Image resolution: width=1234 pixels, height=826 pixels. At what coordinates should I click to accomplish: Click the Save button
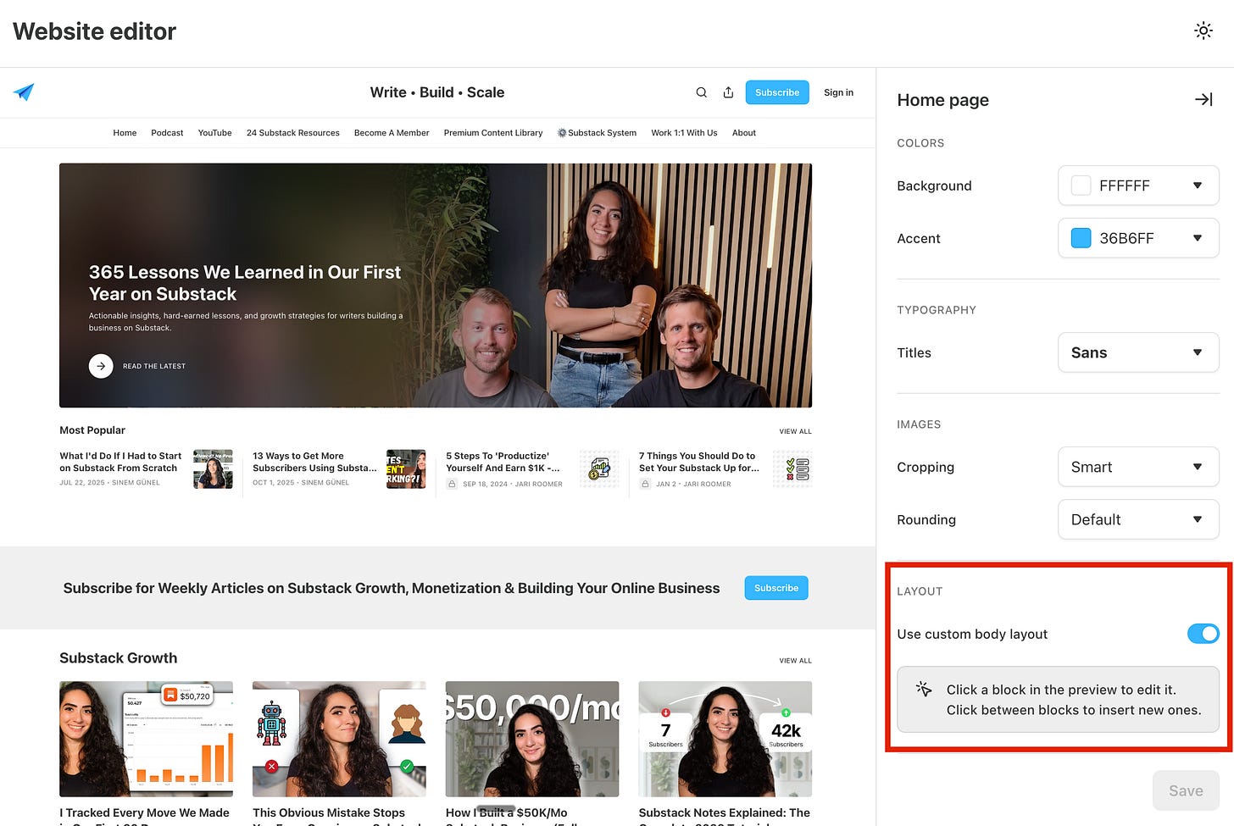[x=1186, y=790]
